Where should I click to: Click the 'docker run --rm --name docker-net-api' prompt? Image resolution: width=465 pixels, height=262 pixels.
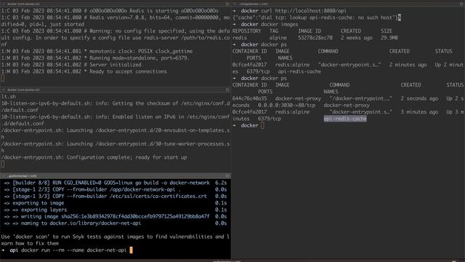pyautogui.click(x=67, y=250)
